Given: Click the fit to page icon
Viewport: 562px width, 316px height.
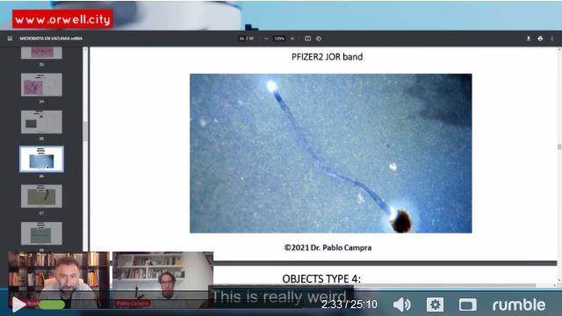Looking at the screenshot, I should click(x=307, y=39).
